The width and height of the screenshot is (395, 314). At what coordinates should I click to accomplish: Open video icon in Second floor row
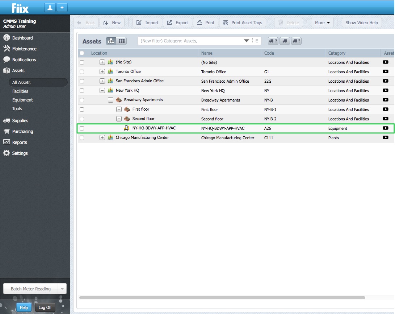(386, 119)
